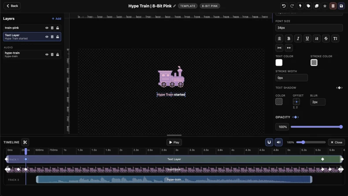This screenshot has height=196, width=348.
Task: Click the pencil icon beside the title
Action: (174, 6)
